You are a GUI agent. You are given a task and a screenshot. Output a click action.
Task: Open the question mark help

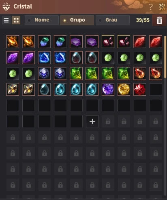tap(151, 7)
